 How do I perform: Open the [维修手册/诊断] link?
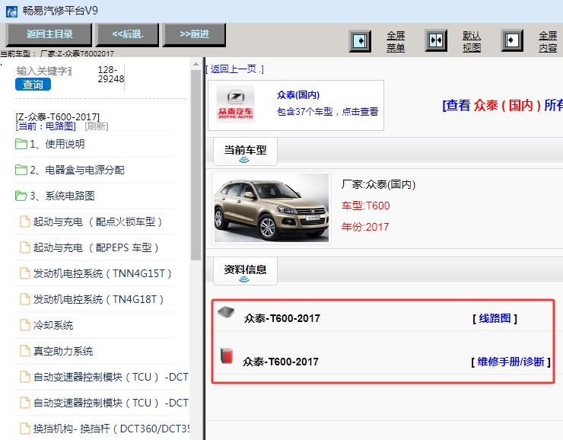pos(511,362)
